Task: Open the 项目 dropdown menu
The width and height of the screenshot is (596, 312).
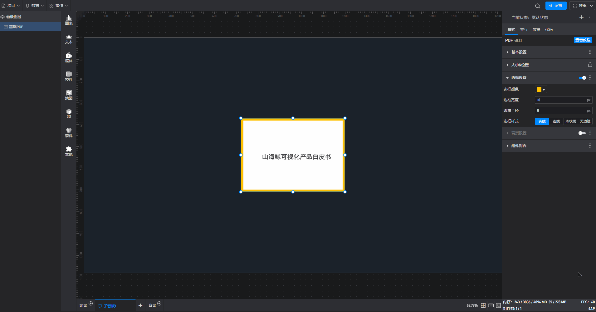Action: coord(11,6)
